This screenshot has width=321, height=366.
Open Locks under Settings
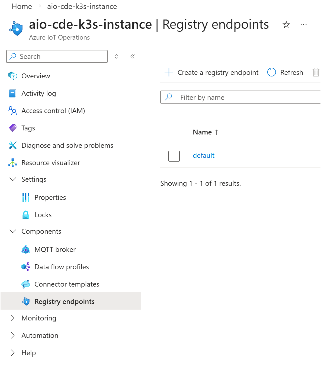(x=43, y=215)
